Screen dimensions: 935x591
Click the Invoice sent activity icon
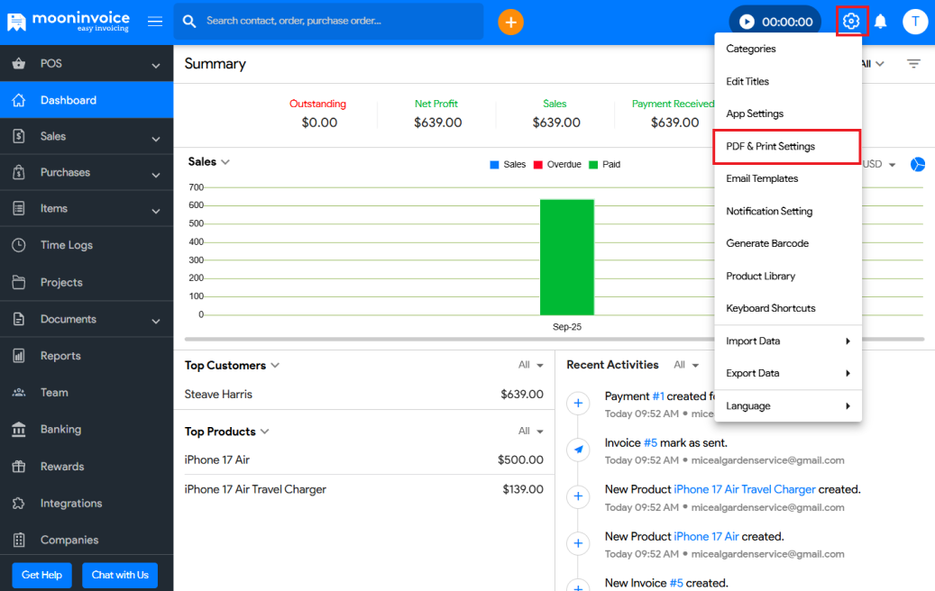578,450
